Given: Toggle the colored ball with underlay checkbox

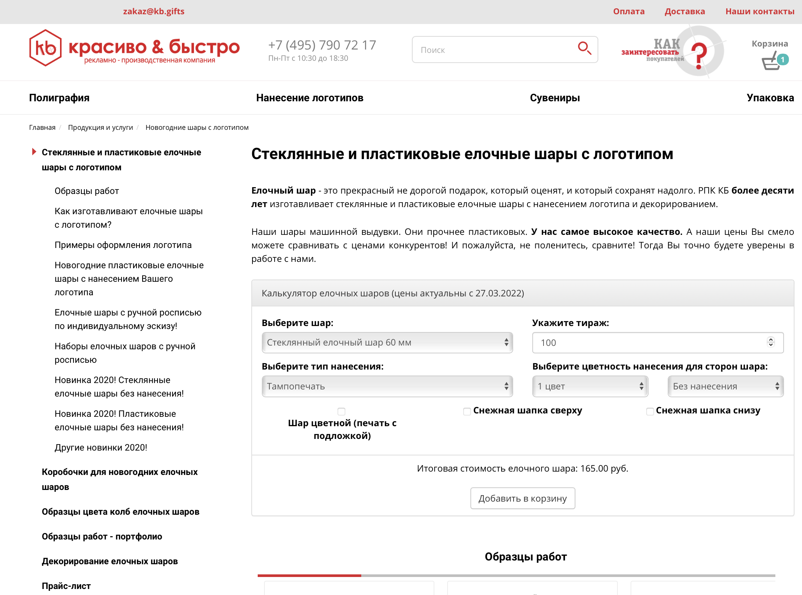Looking at the screenshot, I should (341, 412).
